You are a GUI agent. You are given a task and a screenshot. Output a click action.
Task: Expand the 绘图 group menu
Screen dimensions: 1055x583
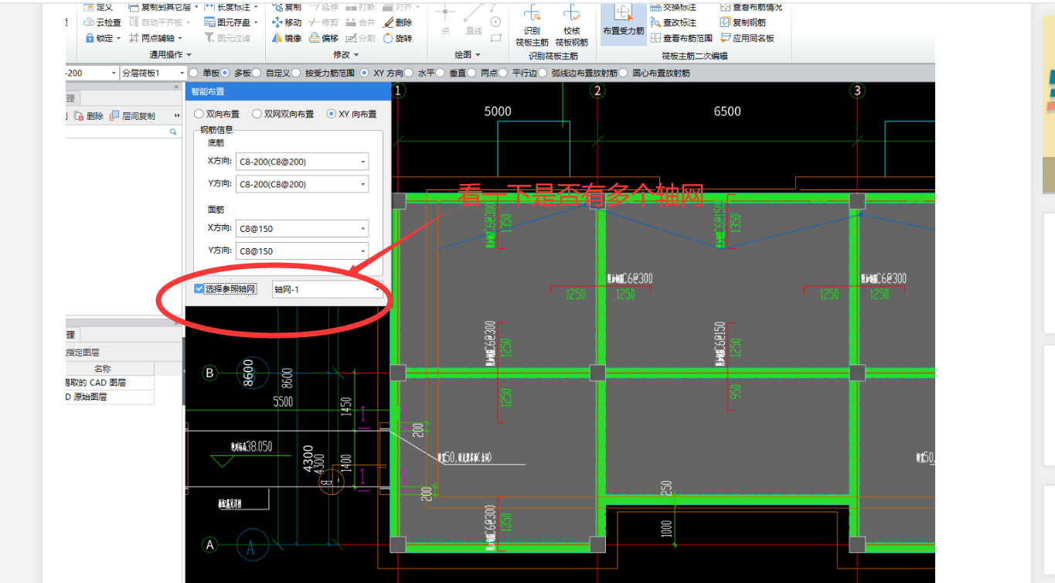pos(467,55)
